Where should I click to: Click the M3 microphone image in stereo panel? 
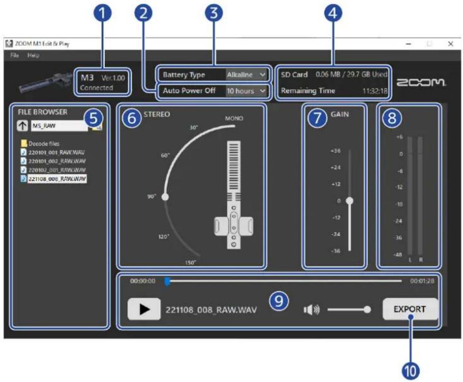pos(234,195)
